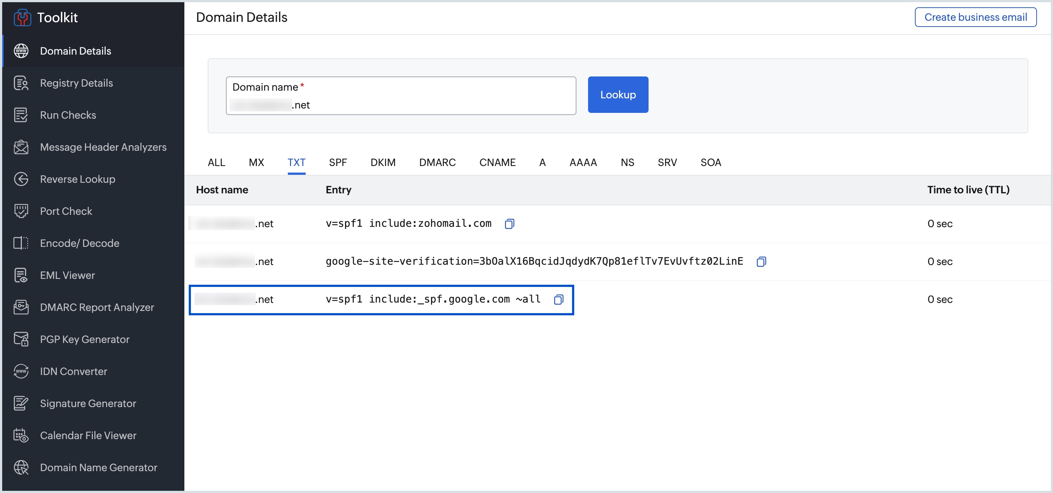This screenshot has width=1053, height=493.
Task: Show the CNAME records tab
Action: pos(497,162)
